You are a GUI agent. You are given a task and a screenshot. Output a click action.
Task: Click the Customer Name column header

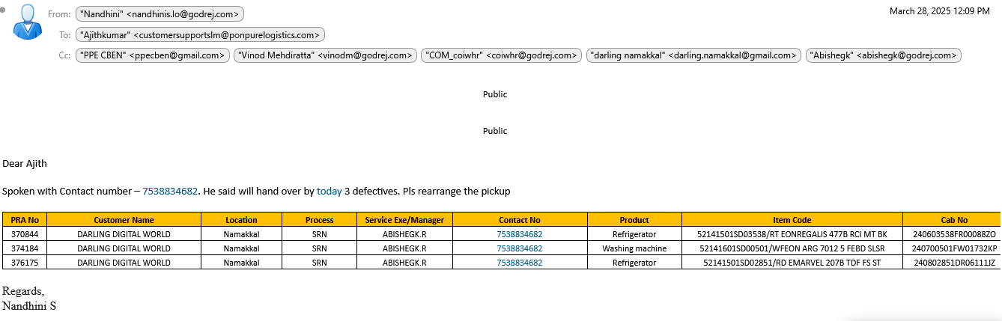(x=124, y=220)
